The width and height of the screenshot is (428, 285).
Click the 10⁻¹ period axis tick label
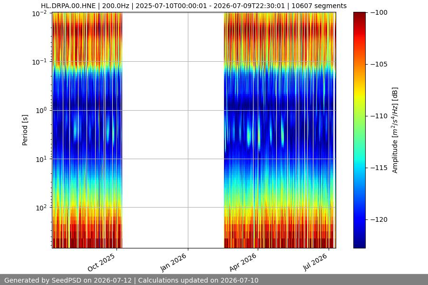(x=39, y=62)
